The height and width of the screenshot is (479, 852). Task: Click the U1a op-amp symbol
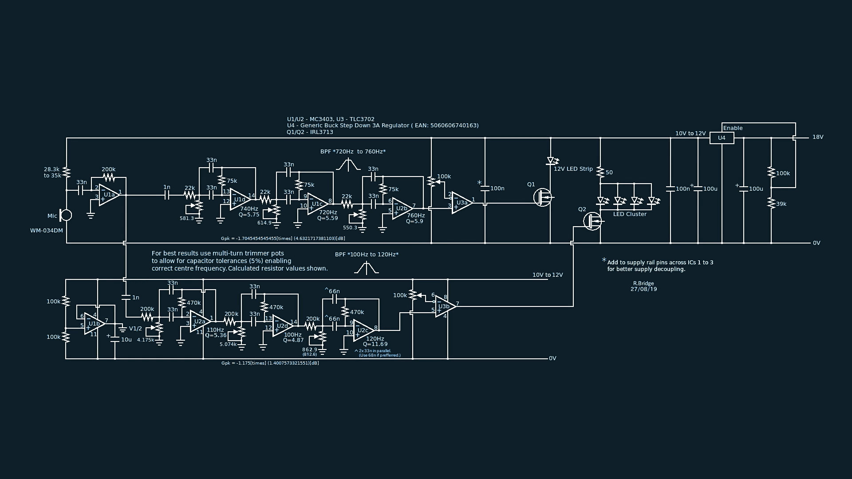click(x=108, y=195)
